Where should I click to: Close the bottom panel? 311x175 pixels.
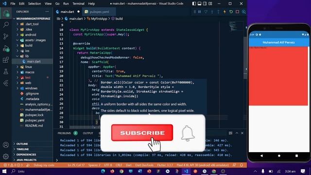(242, 133)
